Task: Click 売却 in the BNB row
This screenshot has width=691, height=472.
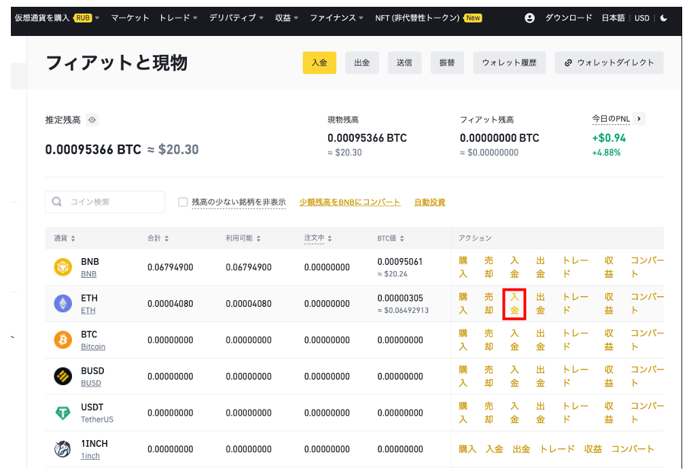Action: click(x=489, y=268)
